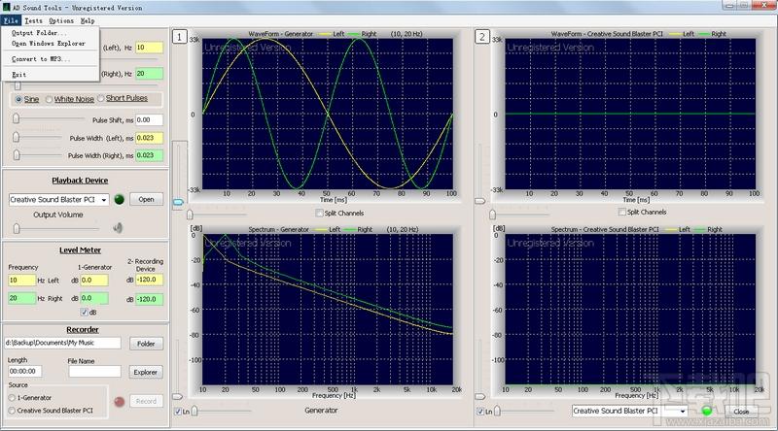Image resolution: width=778 pixels, height=431 pixels.
Task: Open the Tests menu
Action: point(33,20)
